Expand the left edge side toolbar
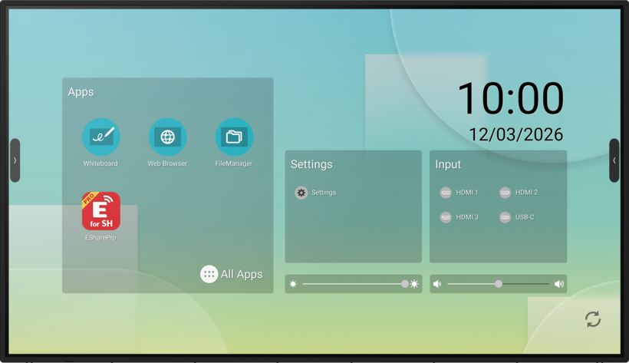The image size is (629, 363). 15,160
